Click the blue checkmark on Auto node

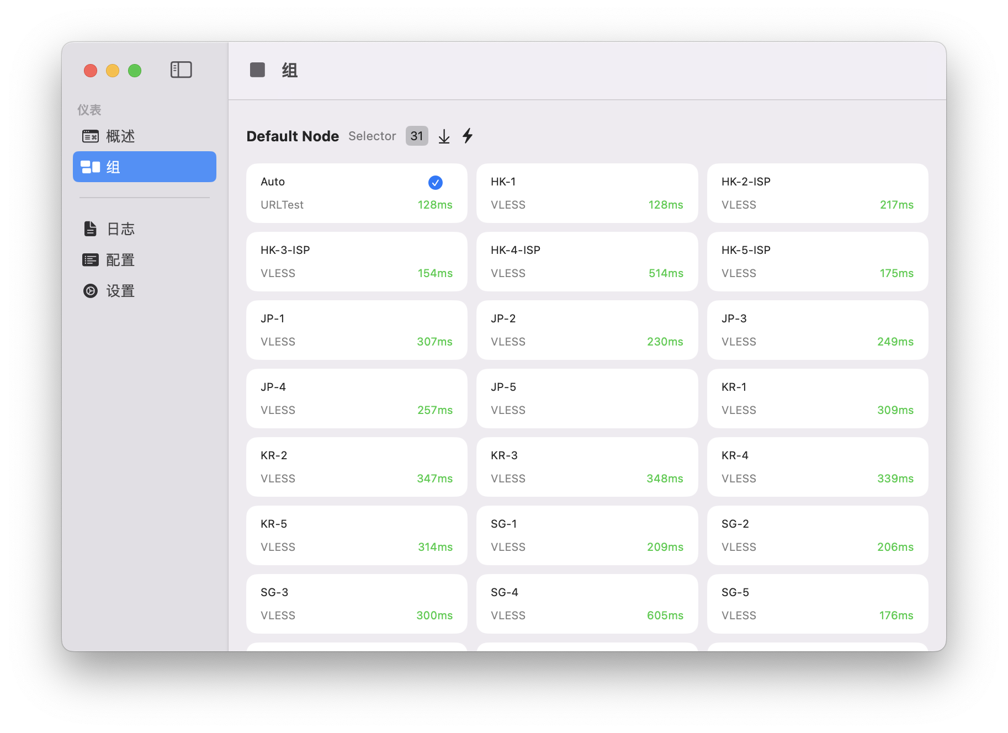(x=435, y=182)
